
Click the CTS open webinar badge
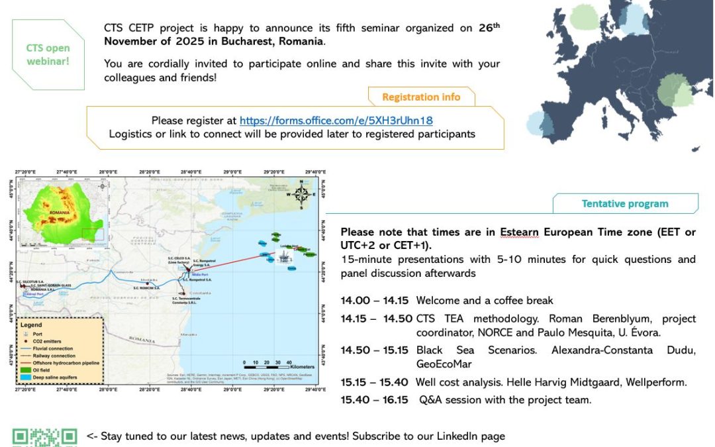pyautogui.click(x=48, y=55)
